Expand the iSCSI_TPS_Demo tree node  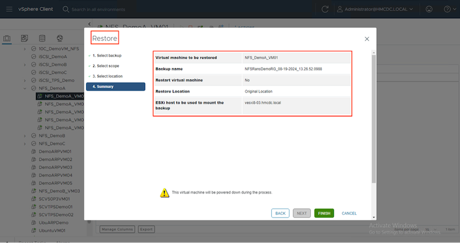click(25, 81)
